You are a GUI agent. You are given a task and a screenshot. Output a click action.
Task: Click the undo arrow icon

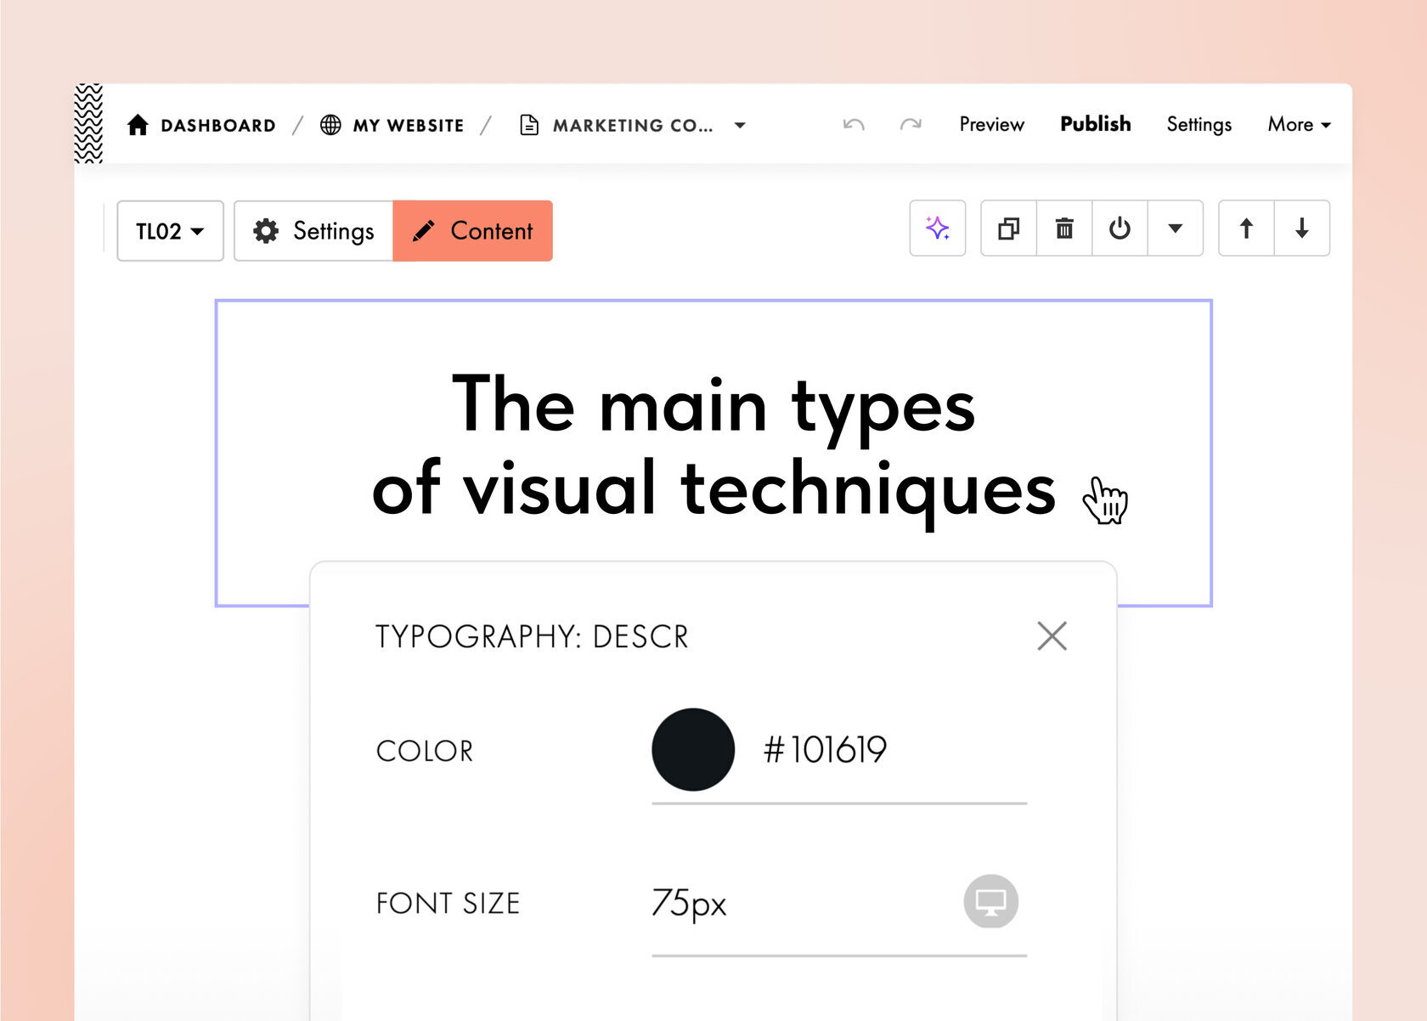pyautogui.click(x=853, y=125)
